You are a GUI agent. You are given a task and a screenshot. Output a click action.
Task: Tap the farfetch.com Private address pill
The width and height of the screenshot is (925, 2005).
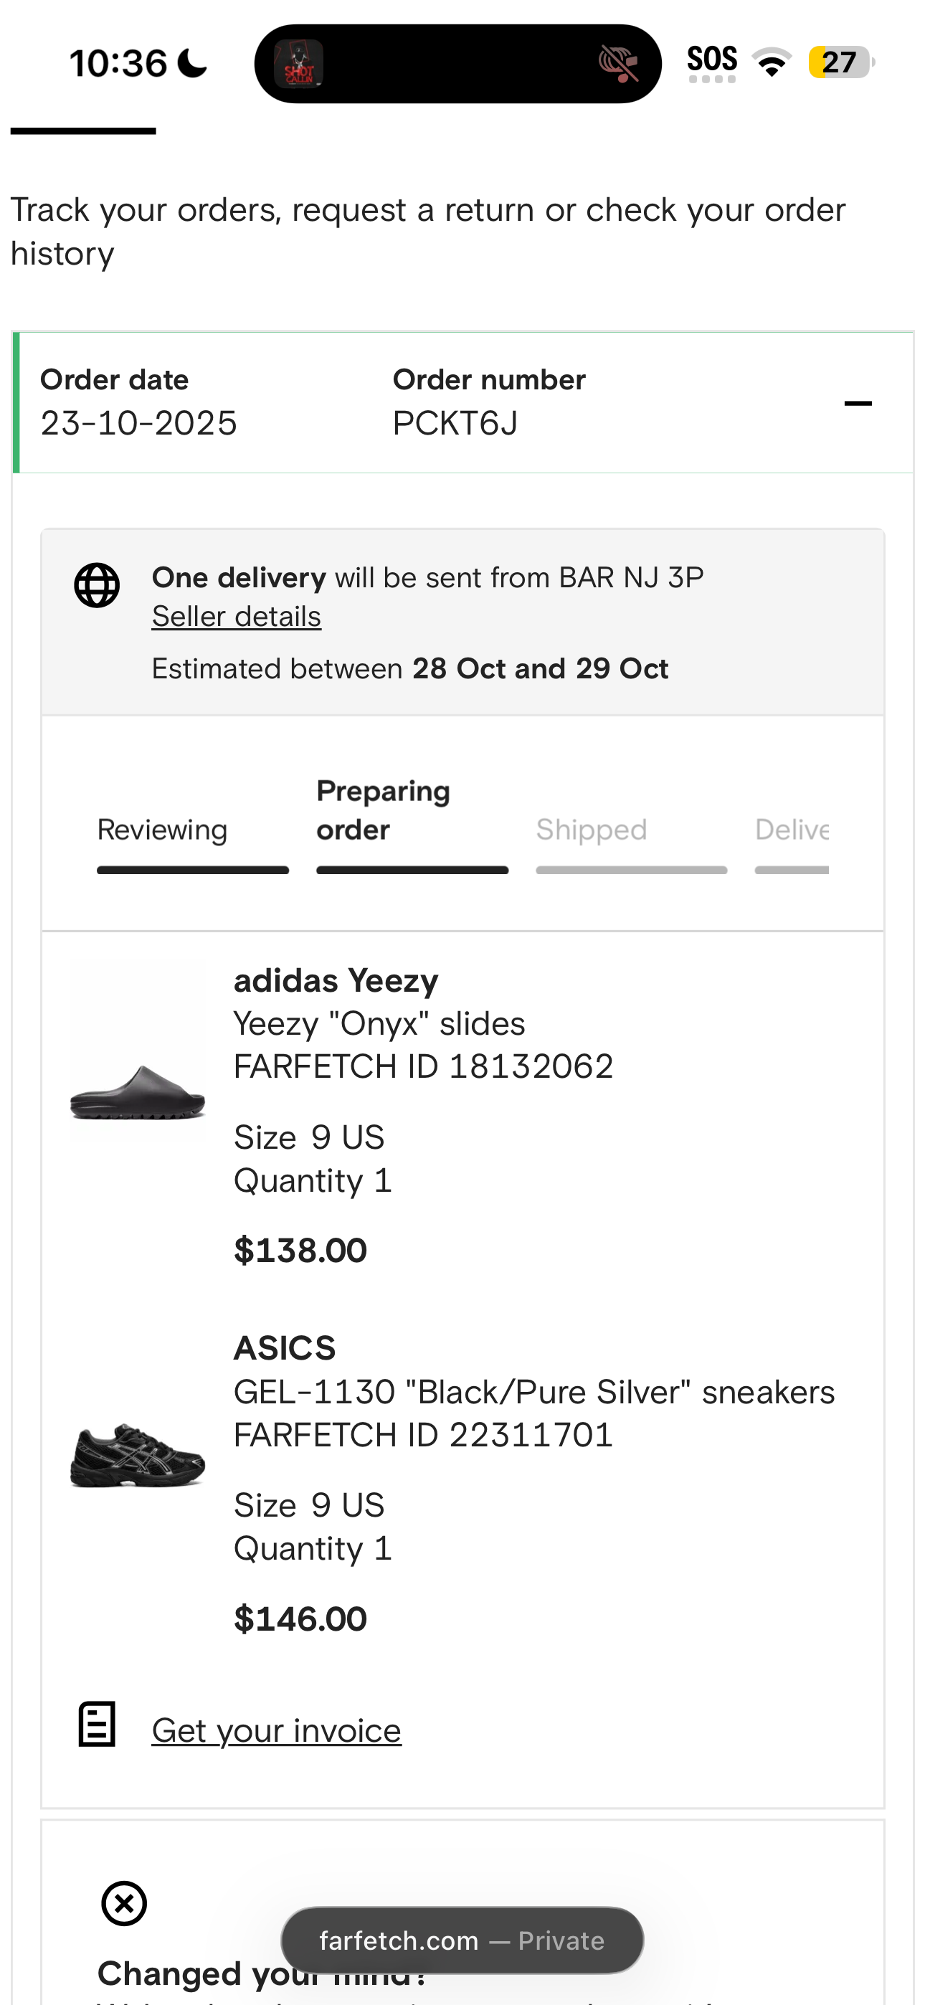[x=462, y=1940]
